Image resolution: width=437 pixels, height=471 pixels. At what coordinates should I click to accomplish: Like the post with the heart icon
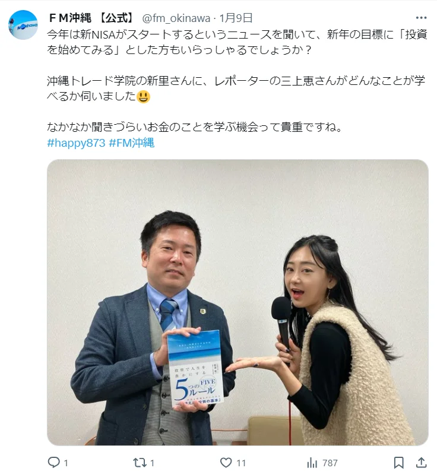(226, 462)
